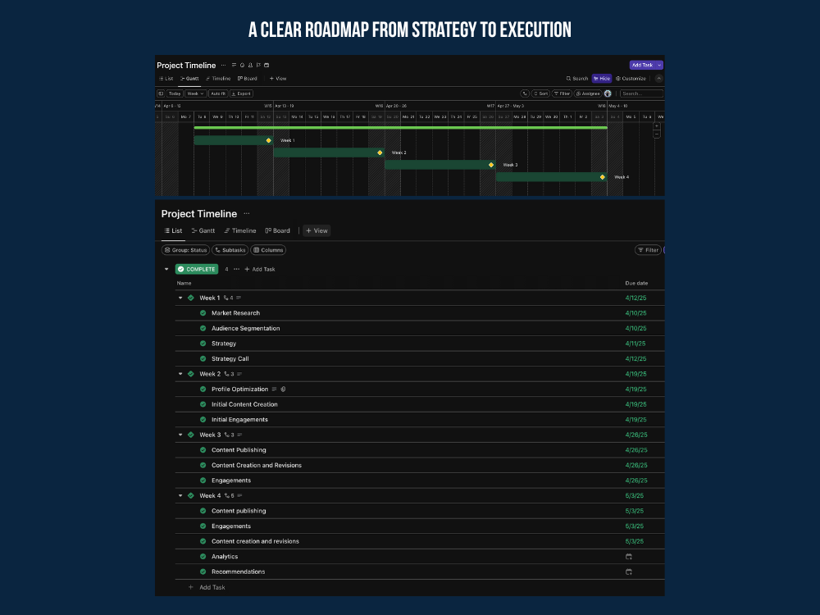Screen dimensions: 820x615
Task: Click the Export button in Gantt toolbar
Action: [242, 93]
